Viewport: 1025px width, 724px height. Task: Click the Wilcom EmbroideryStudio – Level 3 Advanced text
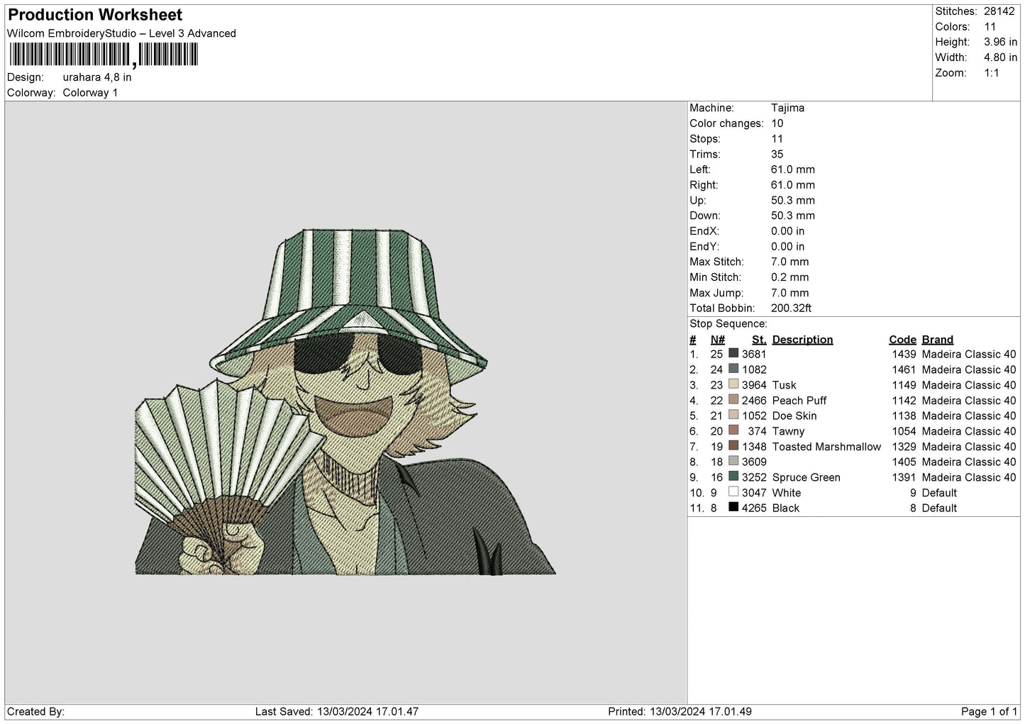pos(121,33)
